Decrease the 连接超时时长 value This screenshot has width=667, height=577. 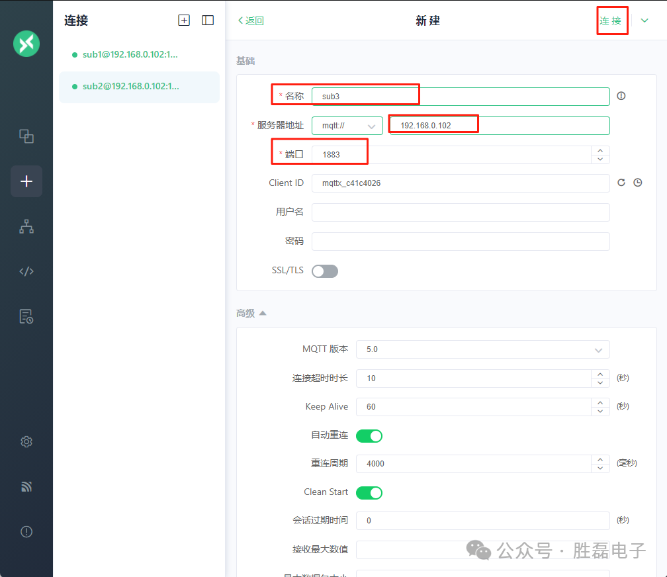[600, 382]
